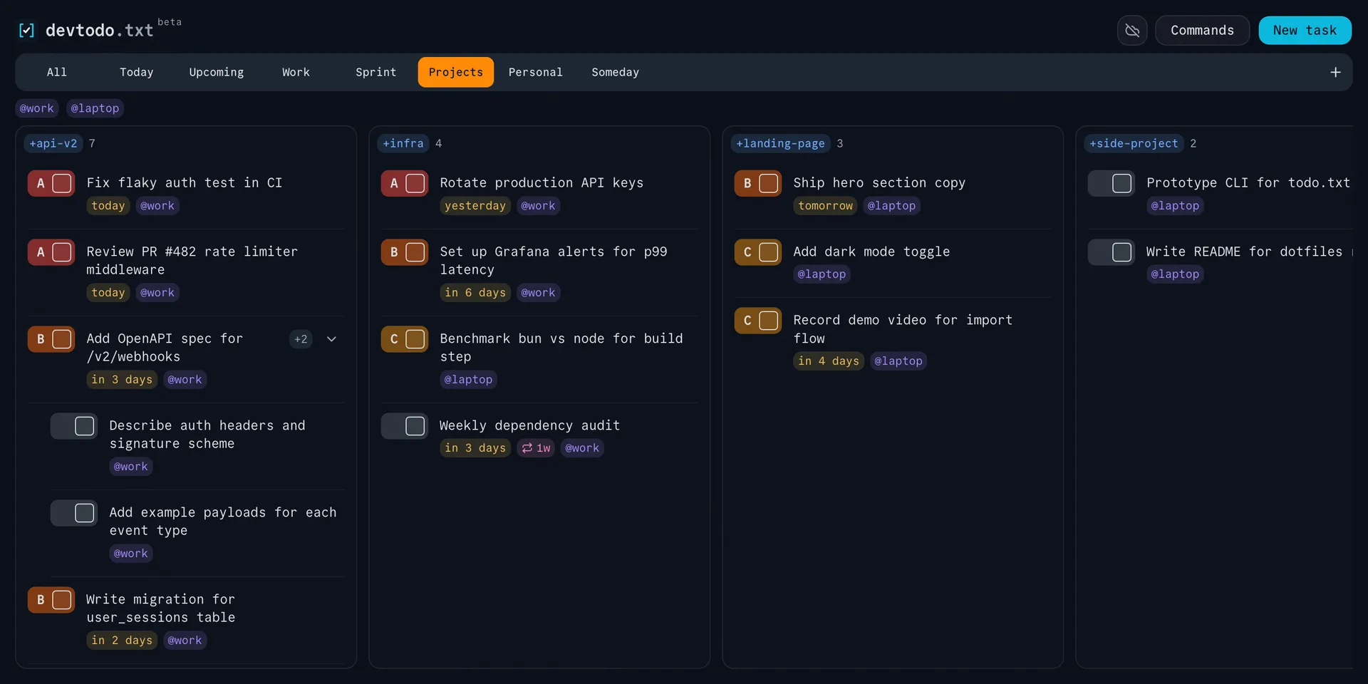Click the +infra project tag
This screenshot has width=1368, height=684.
click(403, 143)
